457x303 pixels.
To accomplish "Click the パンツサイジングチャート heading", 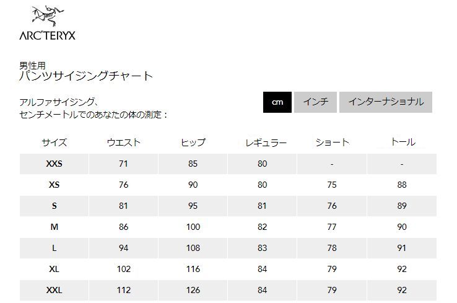I will (x=86, y=76).
